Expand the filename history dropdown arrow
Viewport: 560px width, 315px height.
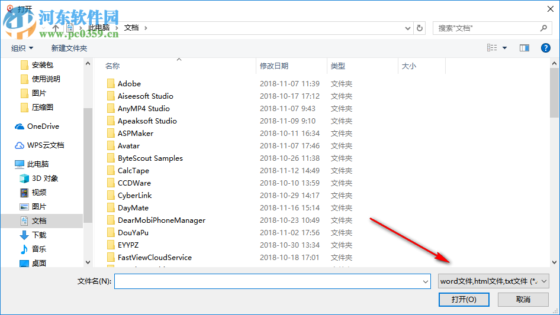(426, 281)
